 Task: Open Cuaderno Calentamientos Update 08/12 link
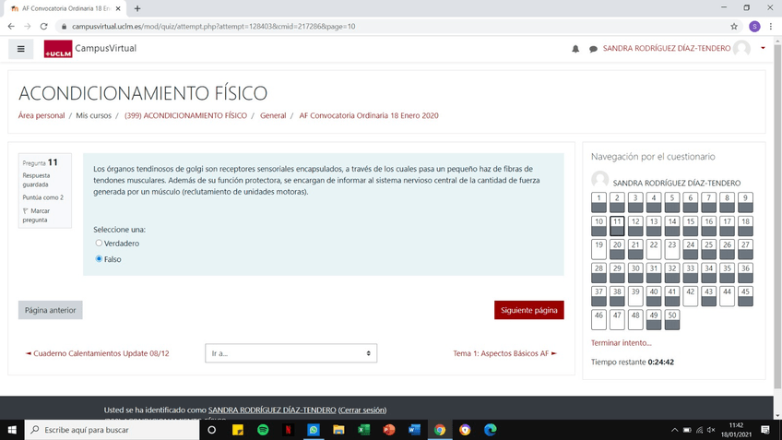click(97, 353)
